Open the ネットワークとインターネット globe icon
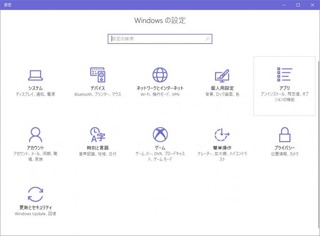 point(160,75)
